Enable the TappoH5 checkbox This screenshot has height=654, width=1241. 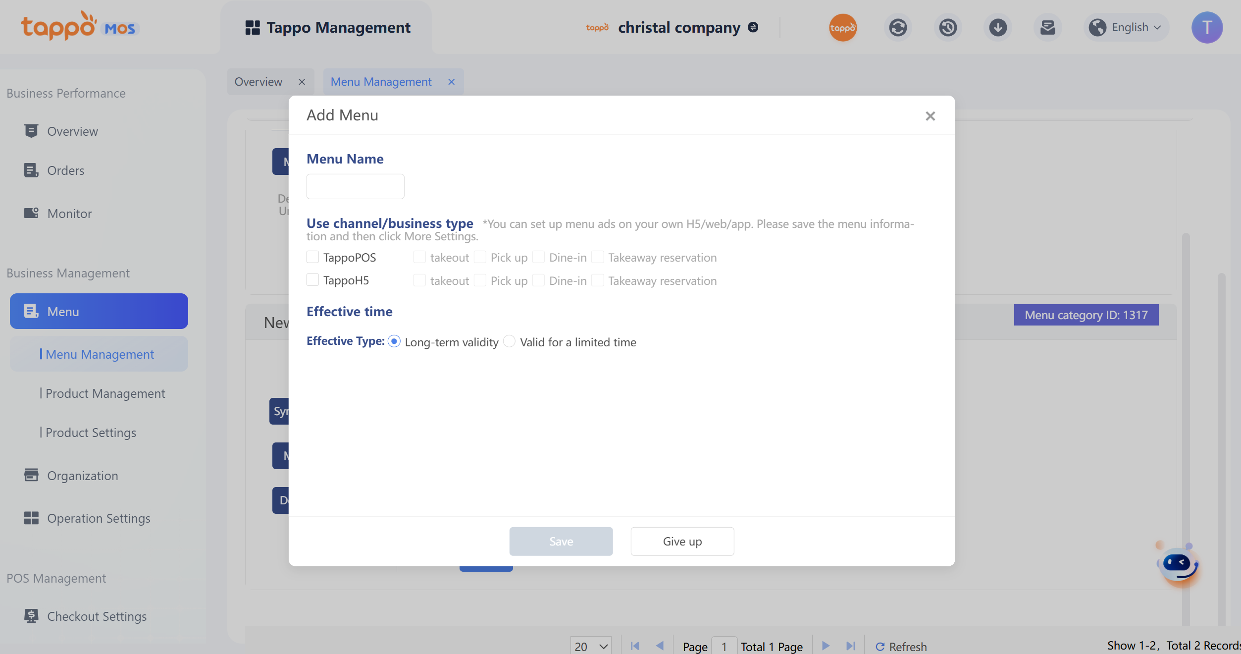(312, 280)
